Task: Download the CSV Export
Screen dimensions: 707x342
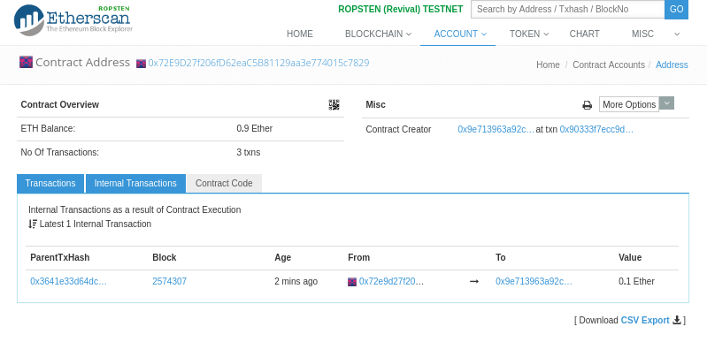Action: (645, 320)
